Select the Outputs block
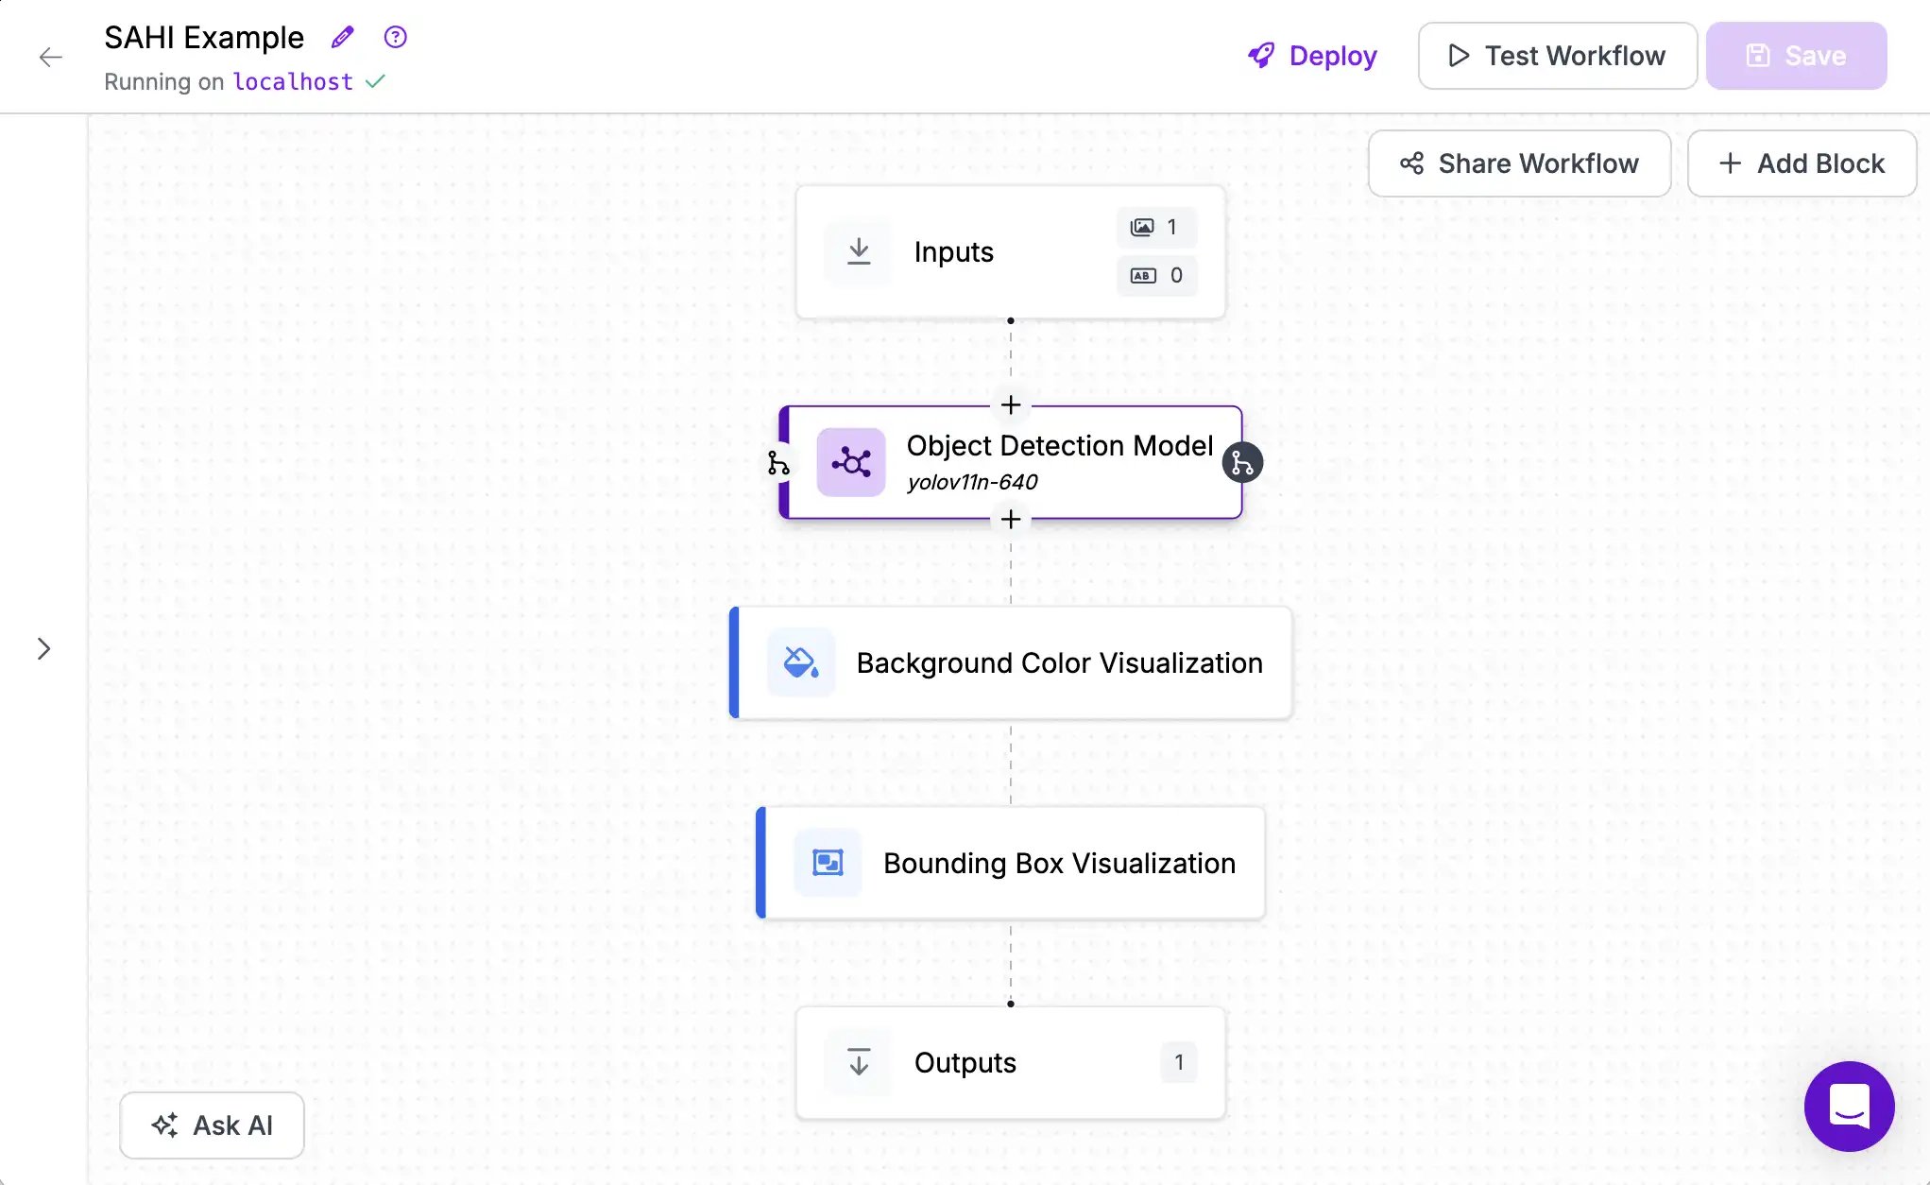The width and height of the screenshot is (1930, 1185). 1011,1063
